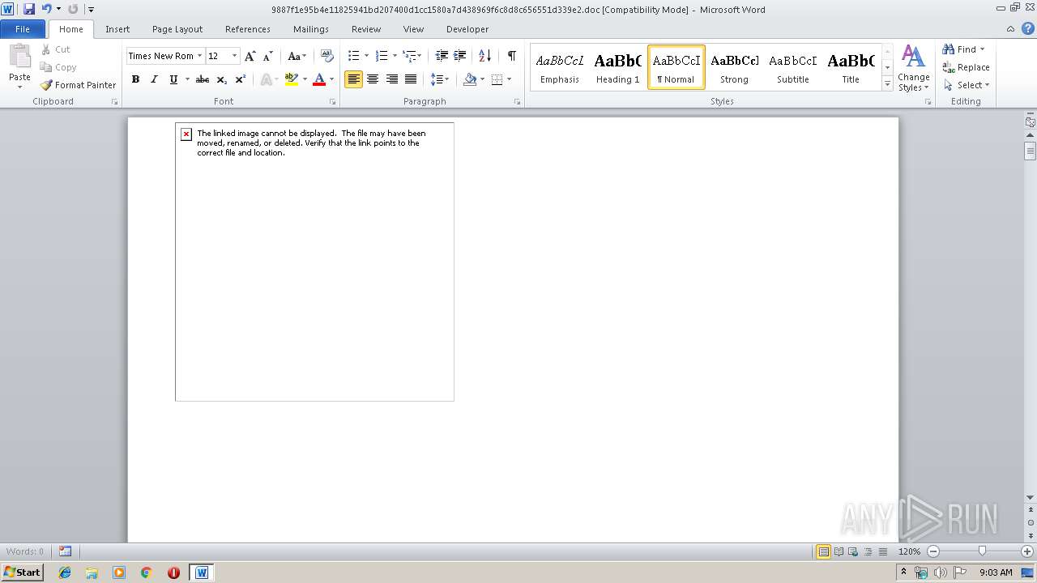Click the Line spacing icon
Screen dimensions: 1037x583
click(437, 79)
